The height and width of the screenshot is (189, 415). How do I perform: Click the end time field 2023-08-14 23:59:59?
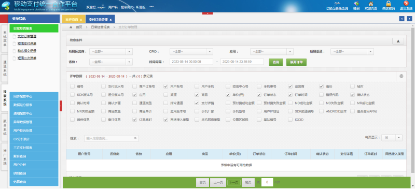point(242,62)
